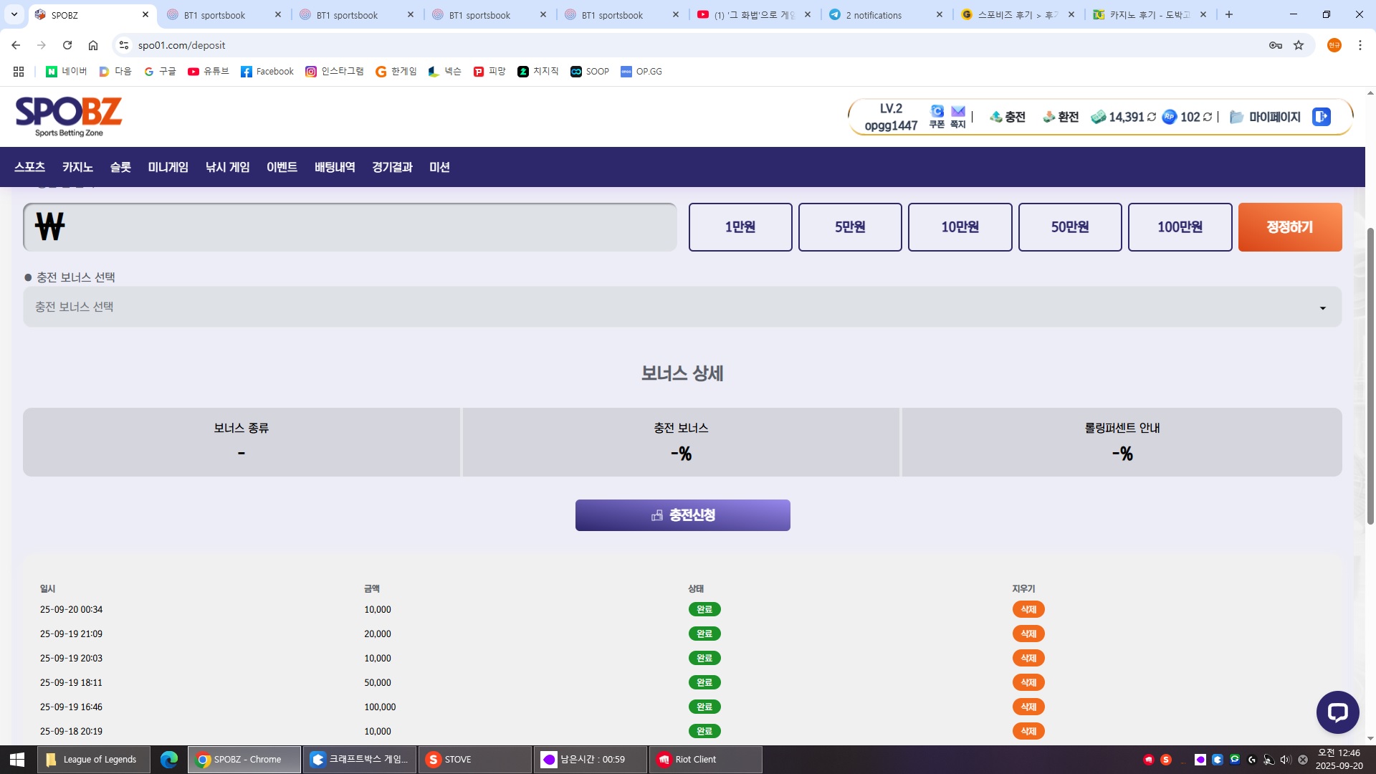Open the Chrome tab search dropdown arrow
The height and width of the screenshot is (774, 1376).
[x=14, y=14]
